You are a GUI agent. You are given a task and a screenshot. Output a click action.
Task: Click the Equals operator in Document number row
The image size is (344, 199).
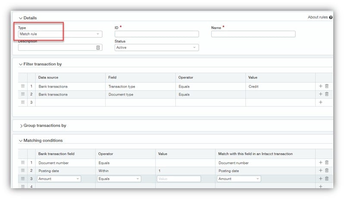[x=125, y=163]
